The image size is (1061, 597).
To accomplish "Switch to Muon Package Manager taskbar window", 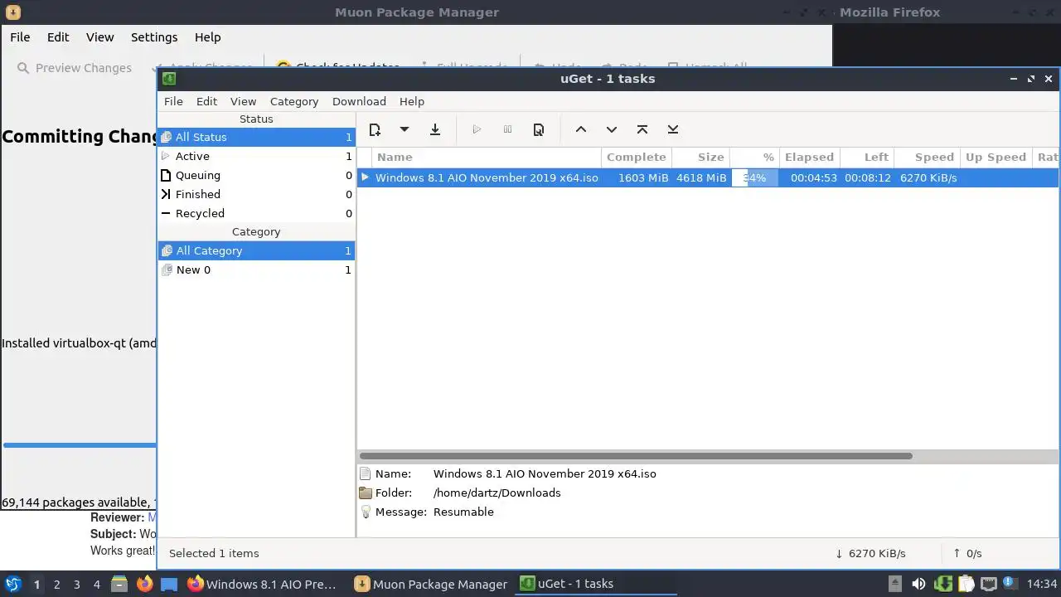I will 431,584.
